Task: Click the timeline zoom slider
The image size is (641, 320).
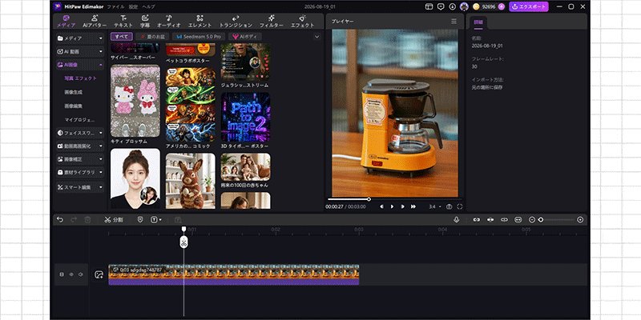Action: (556, 219)
